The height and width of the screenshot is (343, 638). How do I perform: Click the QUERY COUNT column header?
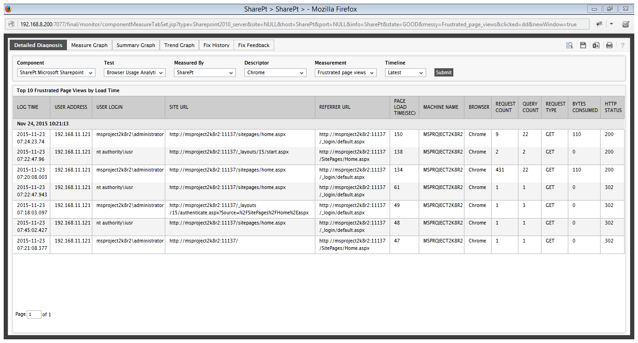tap(530, 107)
